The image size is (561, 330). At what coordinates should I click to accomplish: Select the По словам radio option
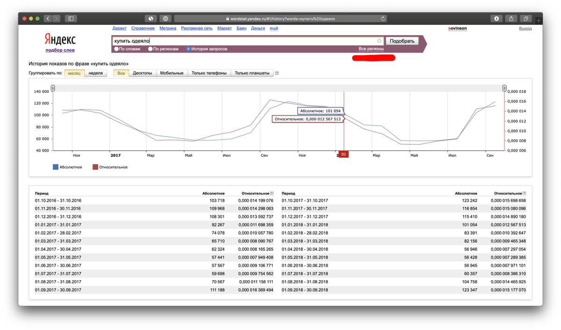coord(117,49)
